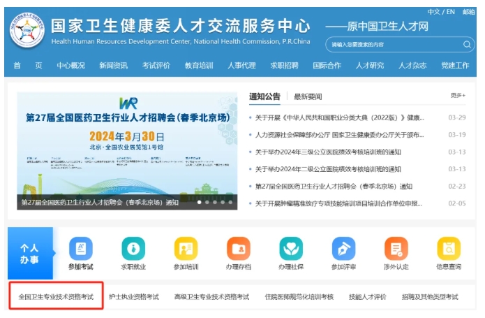Image resolution: width=485 pixels, height=318 pixels.
Task: Select the 通知公告 tab
Action: [x=264, y=96]
